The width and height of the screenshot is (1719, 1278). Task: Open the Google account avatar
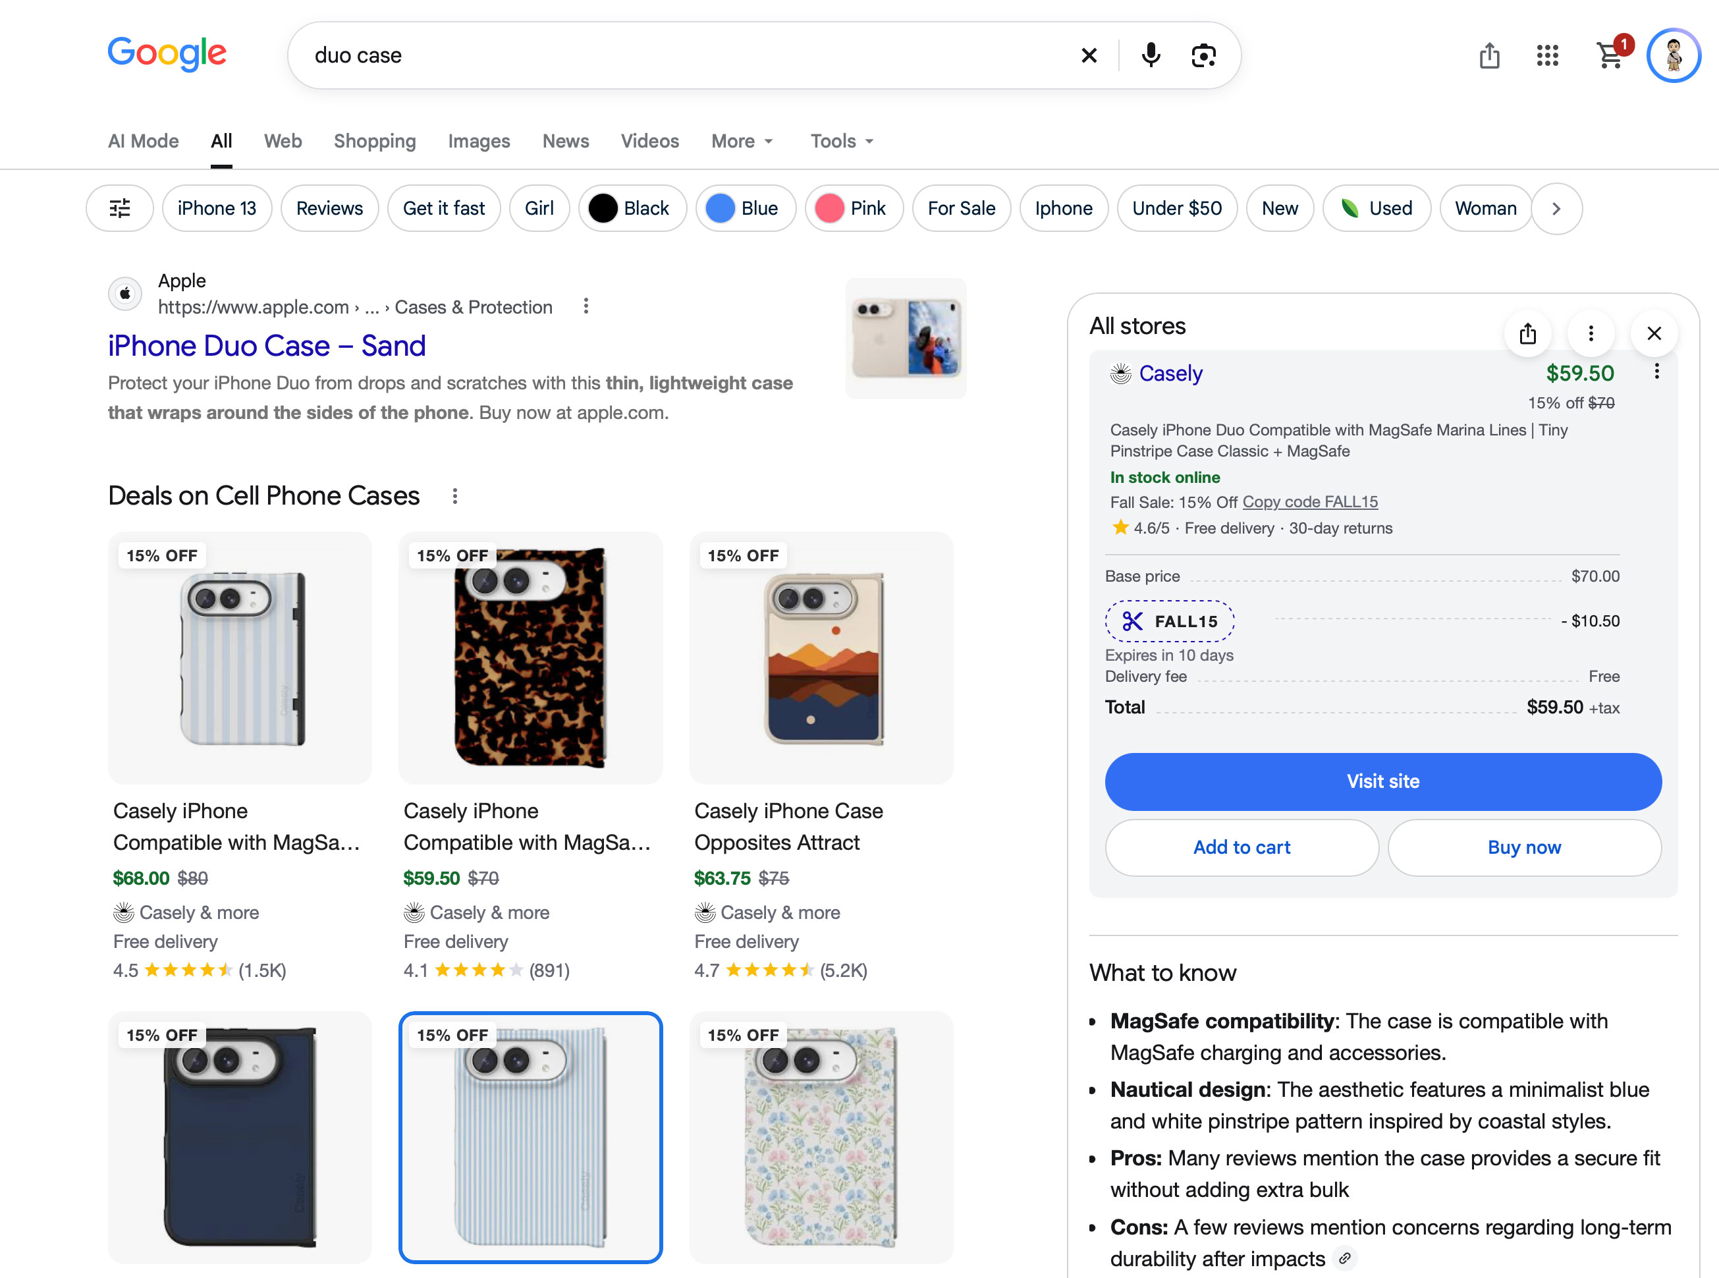[1674, 56]
